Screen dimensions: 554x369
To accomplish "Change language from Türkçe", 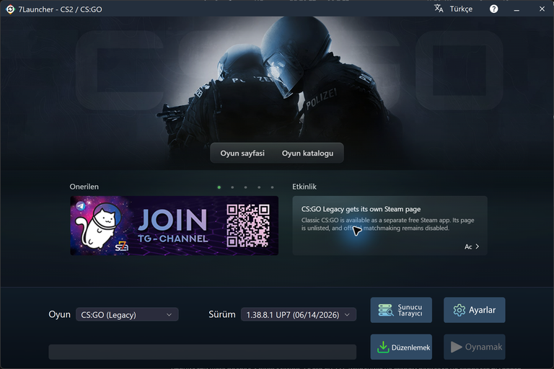I will click(461, 9).
